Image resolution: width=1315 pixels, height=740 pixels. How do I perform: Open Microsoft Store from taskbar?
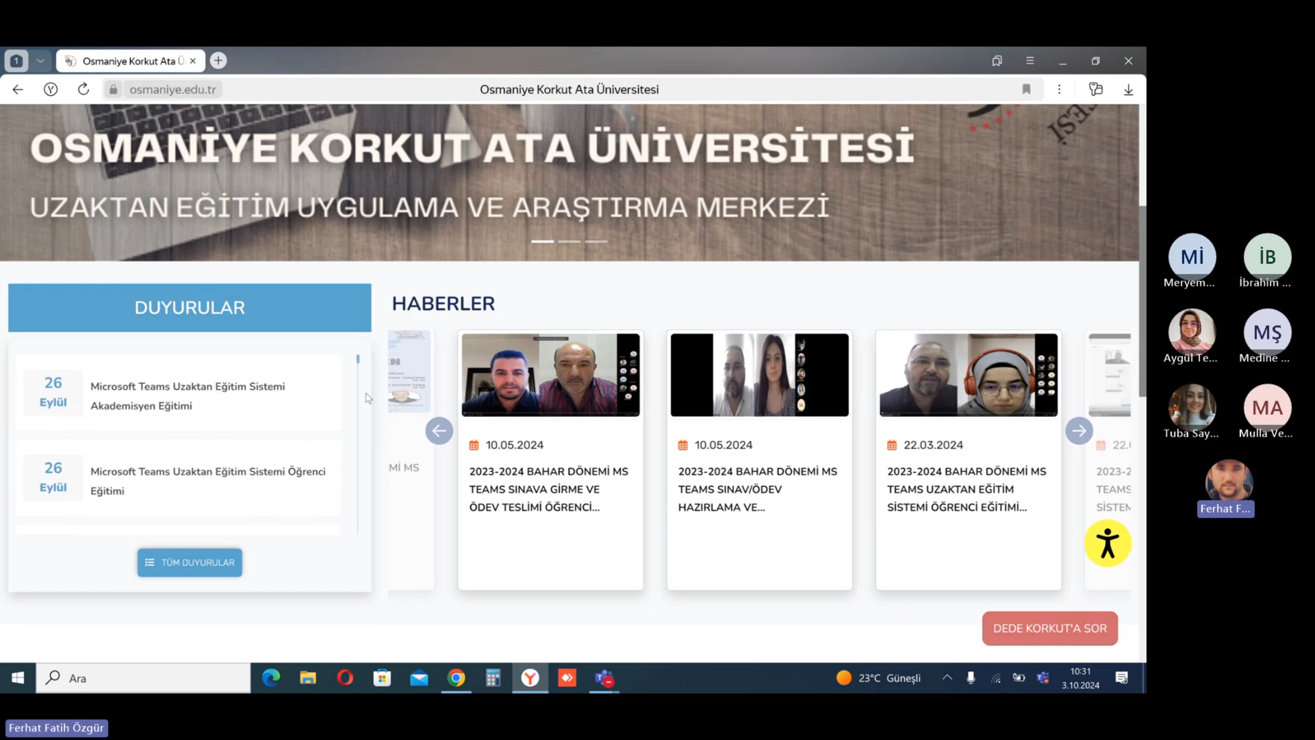click(382, 678)
